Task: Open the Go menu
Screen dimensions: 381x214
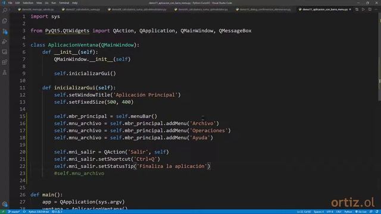Action: click(x=46, y=3)
